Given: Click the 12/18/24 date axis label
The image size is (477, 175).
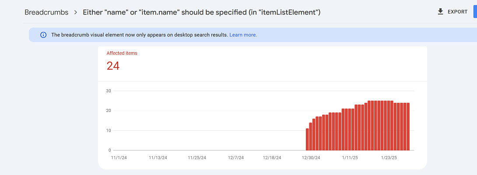Looking at the screenshot, I should (272, 157).
